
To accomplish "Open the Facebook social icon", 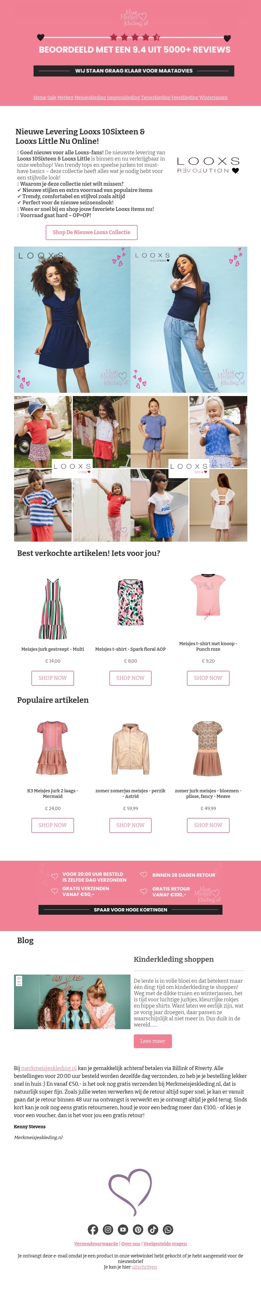I will click(x=93, y=1229).
